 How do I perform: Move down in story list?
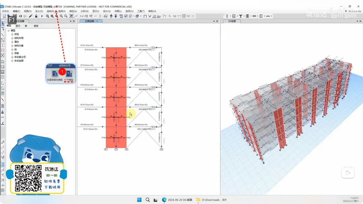tap(116, 16)
